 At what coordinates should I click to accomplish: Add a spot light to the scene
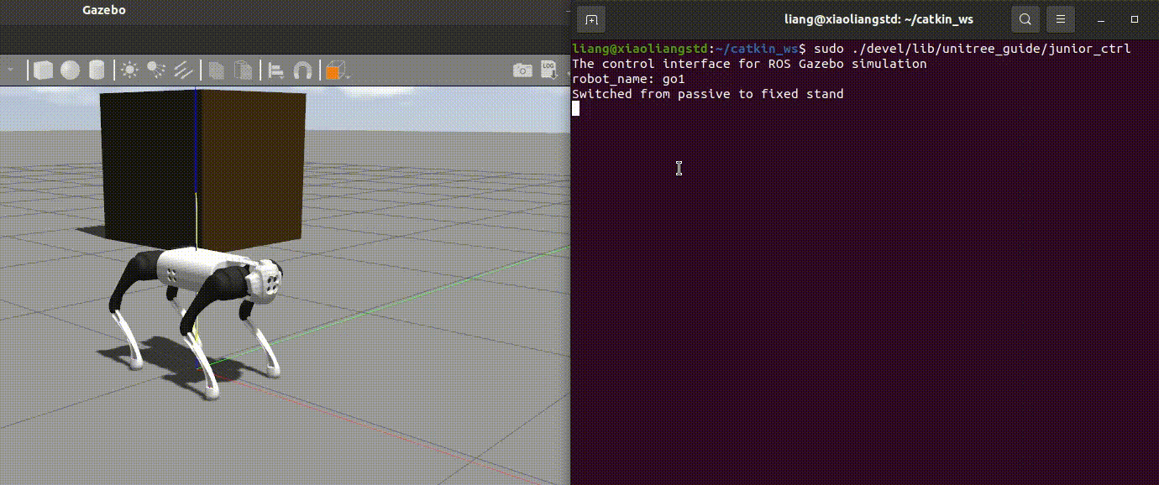(x=155, y=70)
